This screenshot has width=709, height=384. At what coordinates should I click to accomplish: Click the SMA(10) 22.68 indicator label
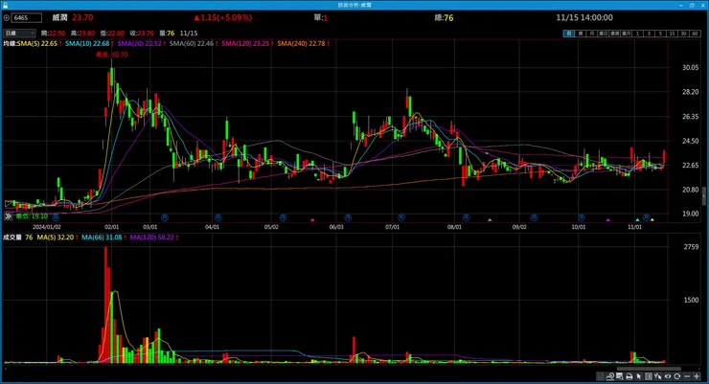tap(87, 43)
